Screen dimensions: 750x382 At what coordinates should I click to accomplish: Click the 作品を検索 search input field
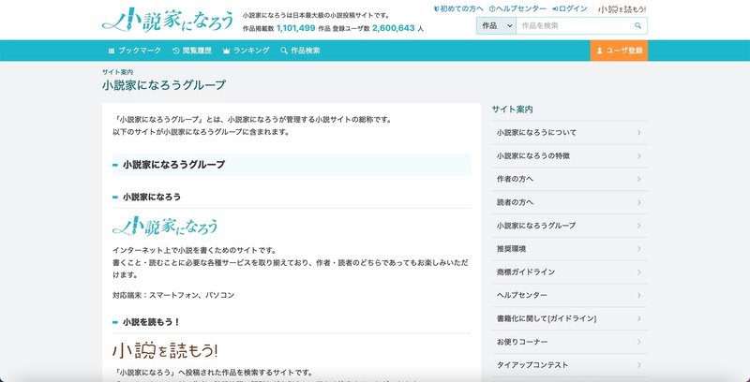(x=572, y=26)
